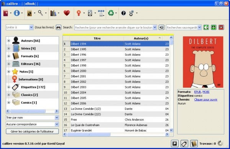
Task: Open Help question mark icon
Action: [123, 13]
